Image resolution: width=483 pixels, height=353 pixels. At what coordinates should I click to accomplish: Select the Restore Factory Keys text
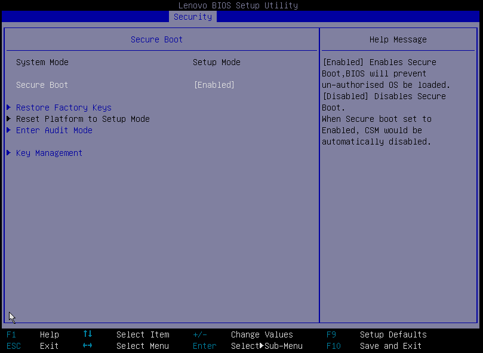click(63, 108)
